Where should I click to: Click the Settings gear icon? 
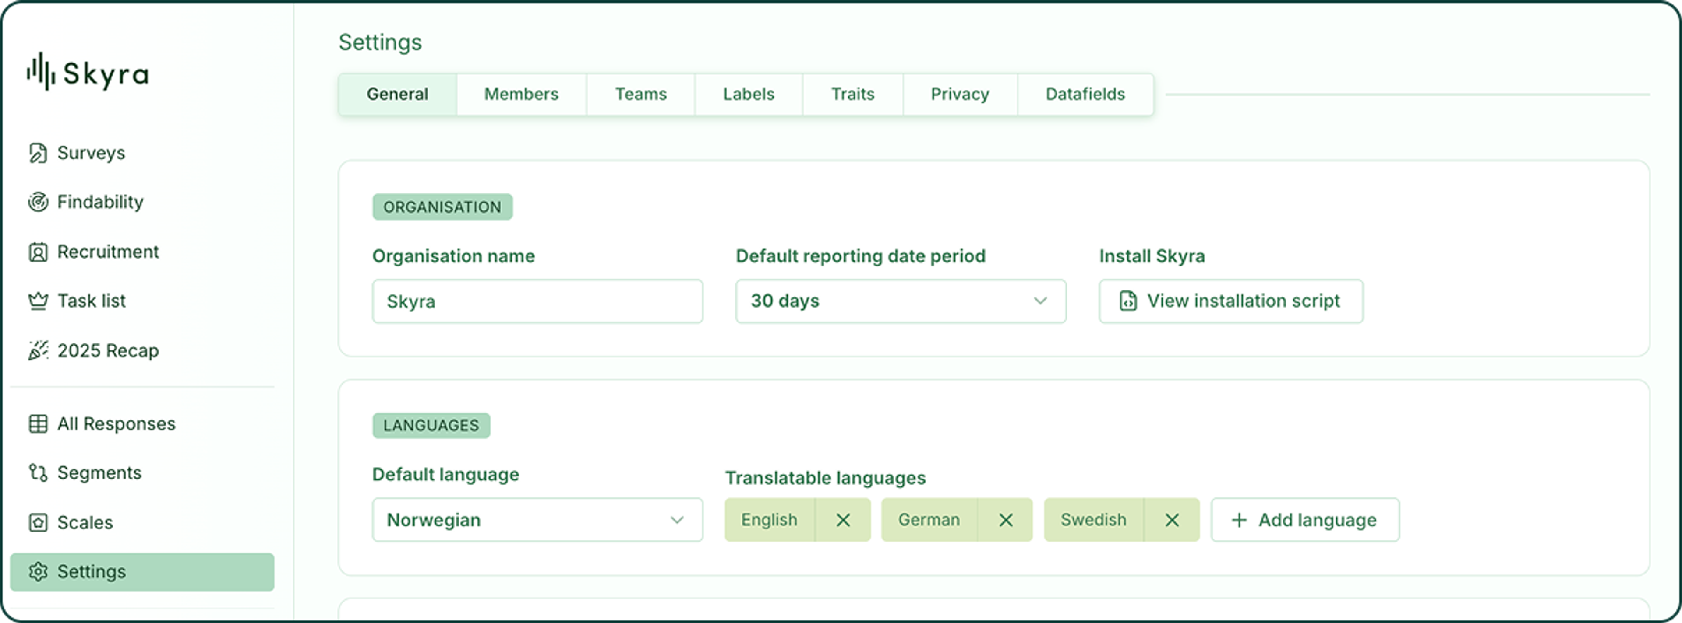coord(38,571)
